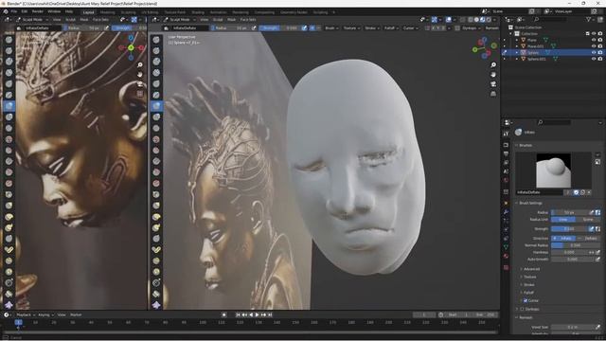Click the zoom magnifier icon in the left viewport
This screenshot has width=606, height=341.
[x=140, y=65]
